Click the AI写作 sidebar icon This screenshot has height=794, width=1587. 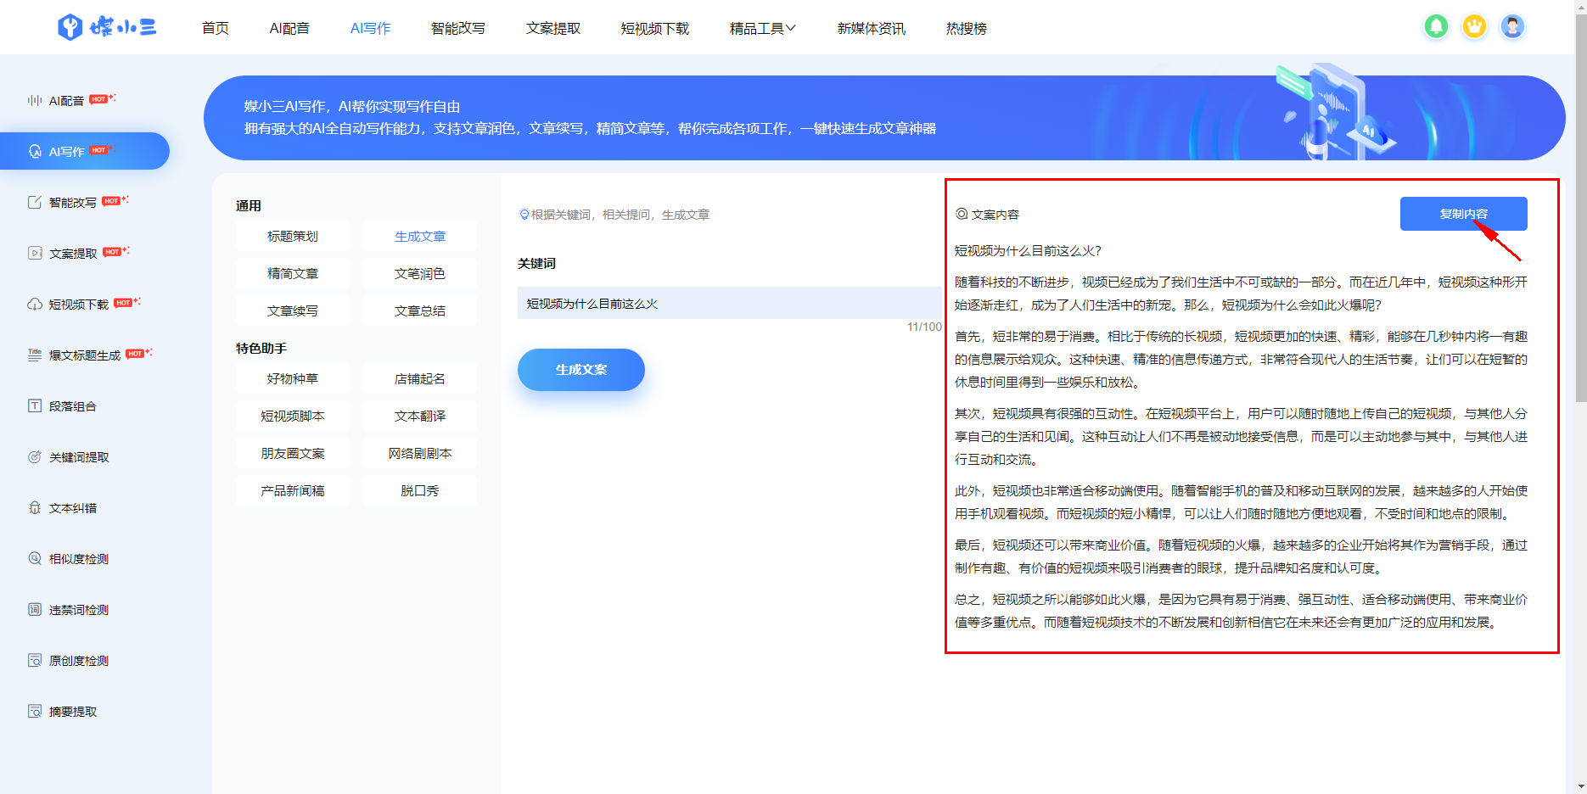pos(35,151)
